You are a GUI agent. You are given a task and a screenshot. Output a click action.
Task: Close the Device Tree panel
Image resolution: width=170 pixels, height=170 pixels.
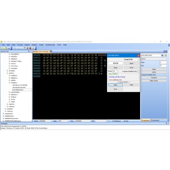coord(31,51)
